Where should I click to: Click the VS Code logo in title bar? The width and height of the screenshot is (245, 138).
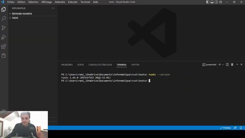click(x=3, y=2)
